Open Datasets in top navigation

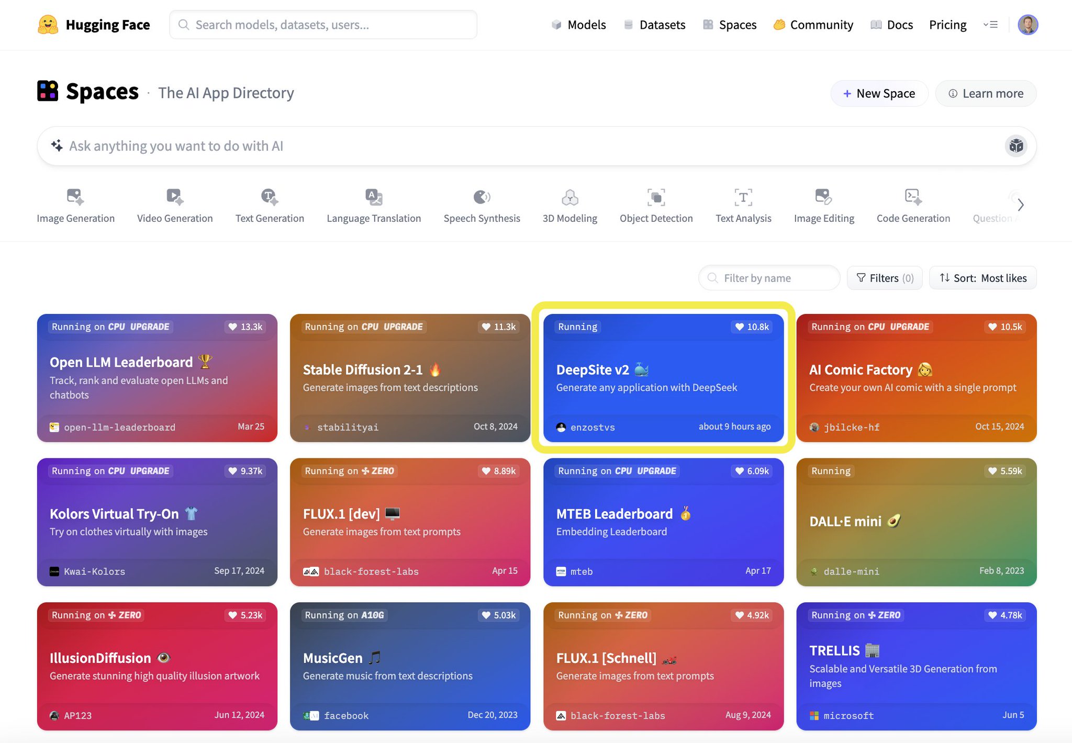tap(654, 25)
